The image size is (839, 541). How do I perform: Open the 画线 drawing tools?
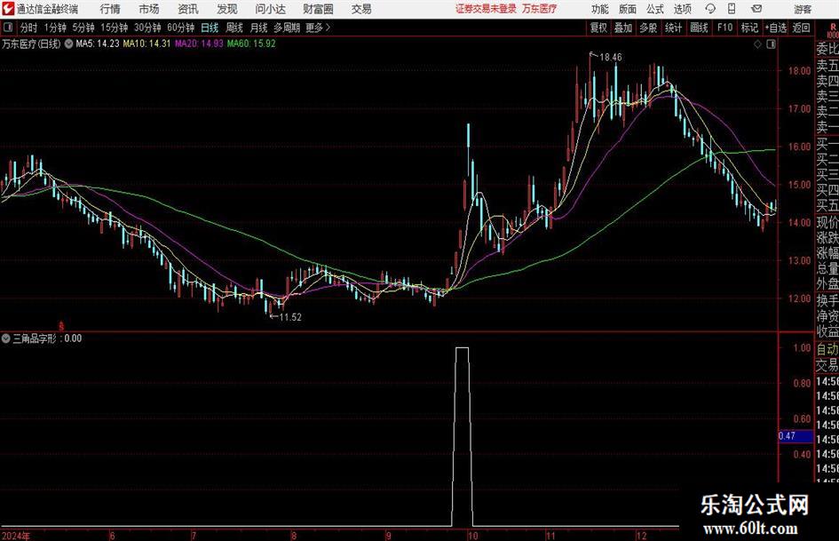699,28
